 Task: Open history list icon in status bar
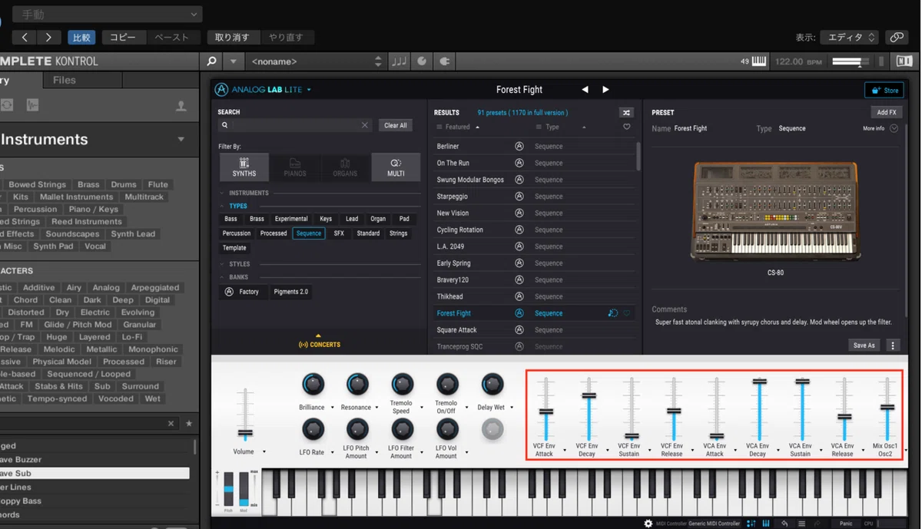tap(801, 524)
